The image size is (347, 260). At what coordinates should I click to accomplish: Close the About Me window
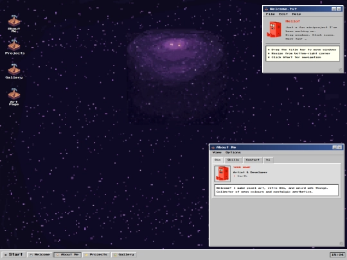[x=340, y=148]
